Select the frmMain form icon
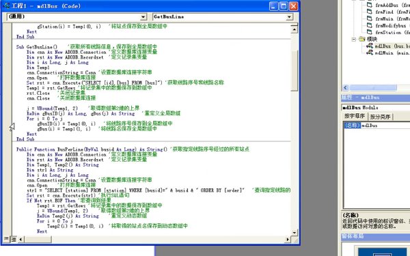 [370, 18]
